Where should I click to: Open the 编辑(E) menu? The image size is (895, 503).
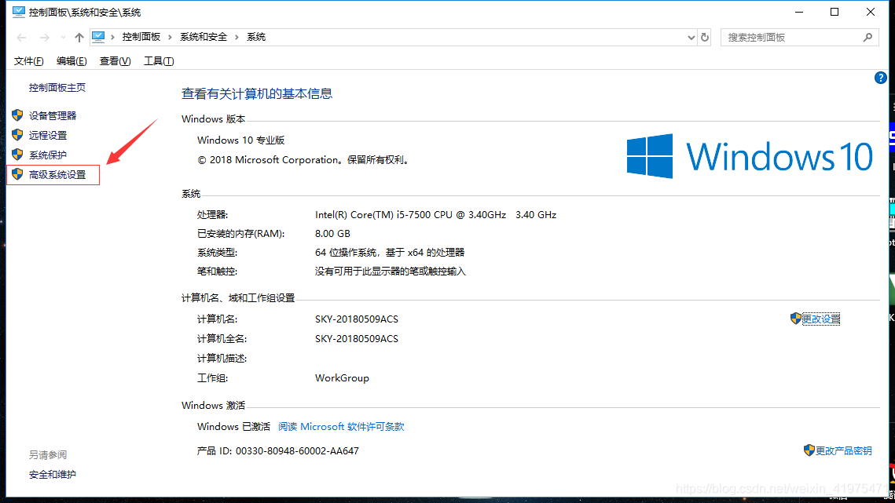tap(72, 61)
